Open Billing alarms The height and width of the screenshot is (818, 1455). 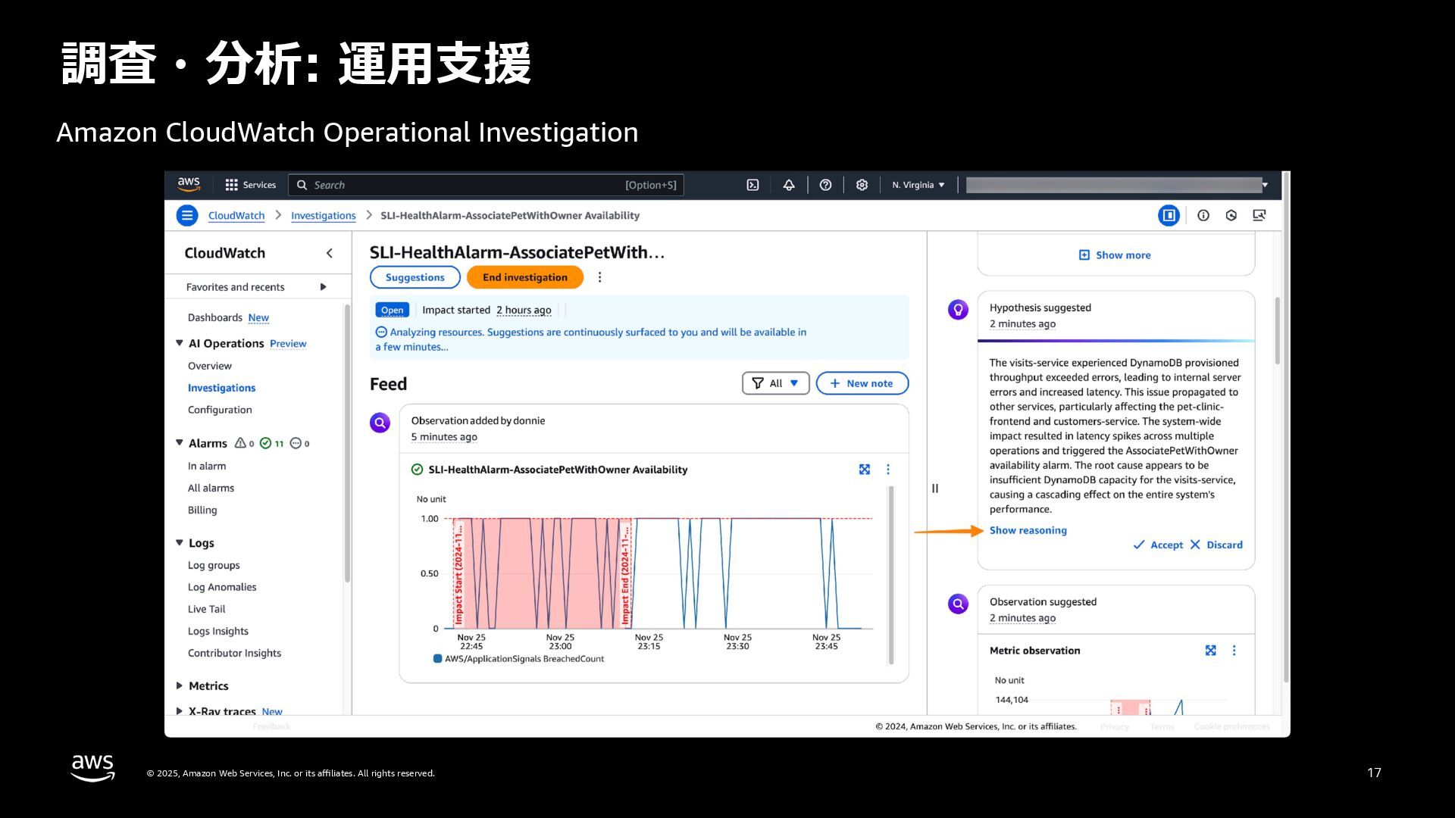pos(202,510)
